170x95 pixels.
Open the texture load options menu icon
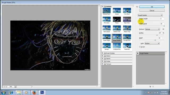point(163,29)
